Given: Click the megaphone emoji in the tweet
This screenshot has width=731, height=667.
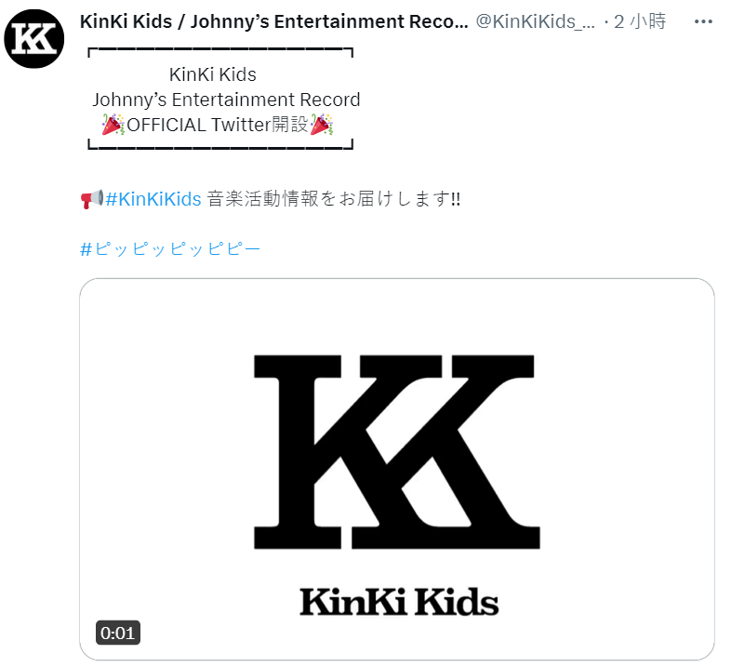Looking at the screenshot, I should coord(92,199).
